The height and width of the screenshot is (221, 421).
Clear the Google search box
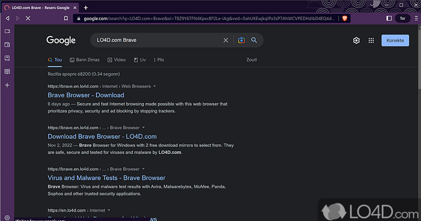tap(226, 40)
